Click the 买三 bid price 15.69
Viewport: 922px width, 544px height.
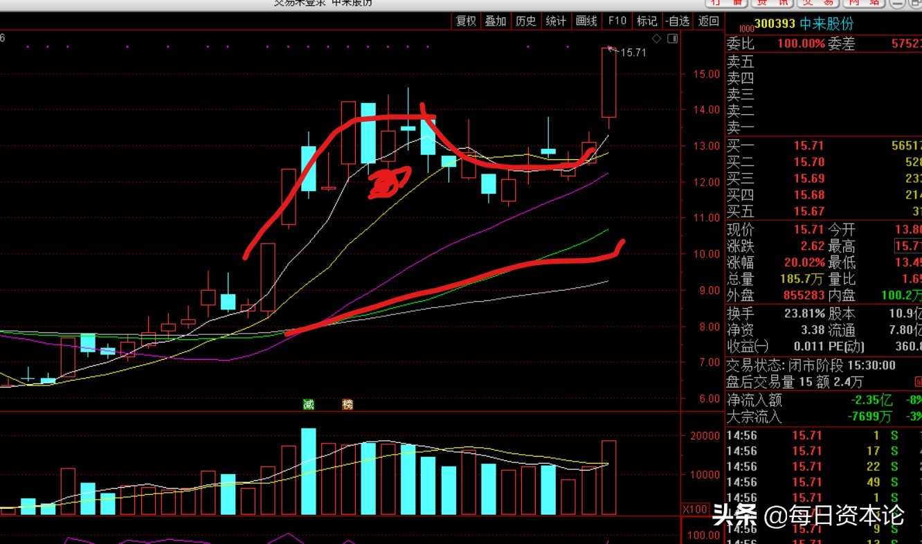[809, 179]
